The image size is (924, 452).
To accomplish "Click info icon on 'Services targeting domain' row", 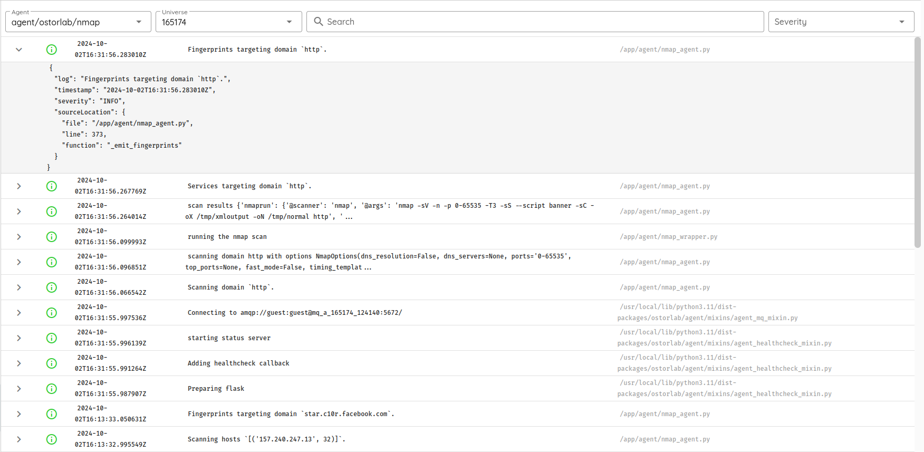I will point(52,186).
